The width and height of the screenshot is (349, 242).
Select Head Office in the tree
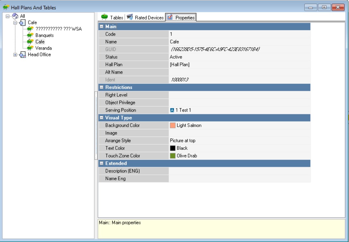point(39,54)
